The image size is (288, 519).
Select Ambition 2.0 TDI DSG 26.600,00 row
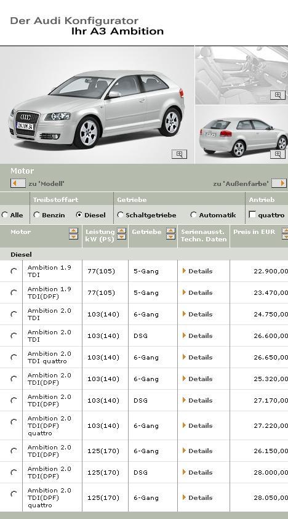[14, 336]
